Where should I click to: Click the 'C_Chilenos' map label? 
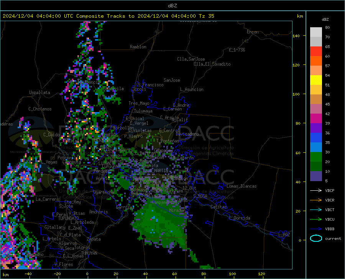(x=40, y=109)
